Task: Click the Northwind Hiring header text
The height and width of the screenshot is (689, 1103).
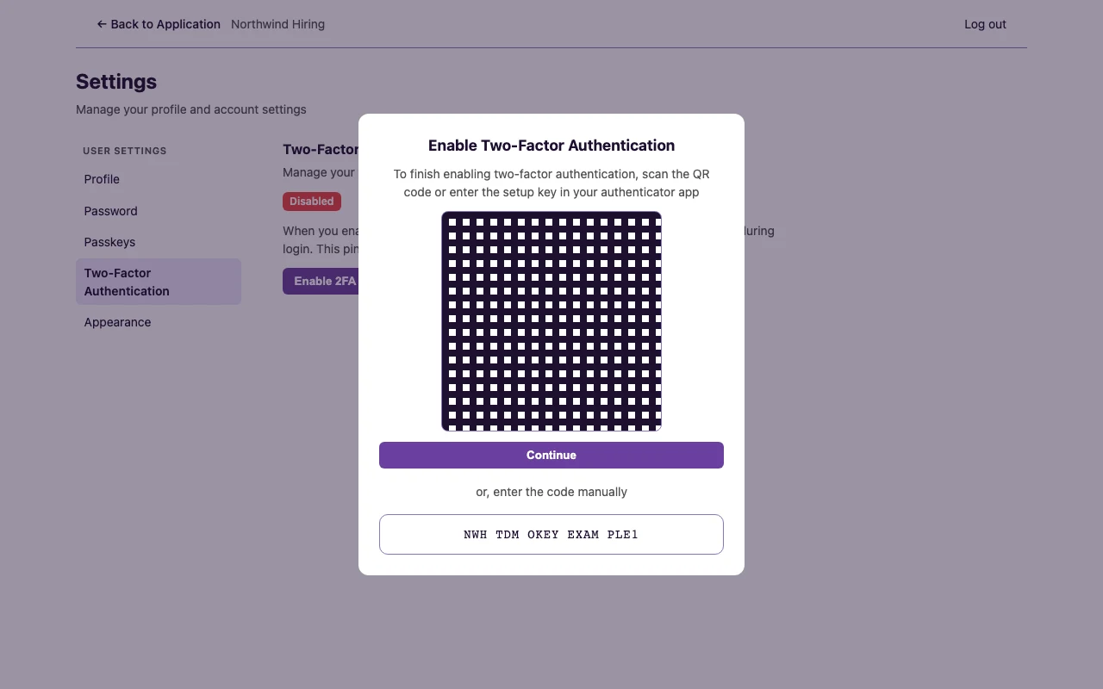Action: (x=277, y=24)
